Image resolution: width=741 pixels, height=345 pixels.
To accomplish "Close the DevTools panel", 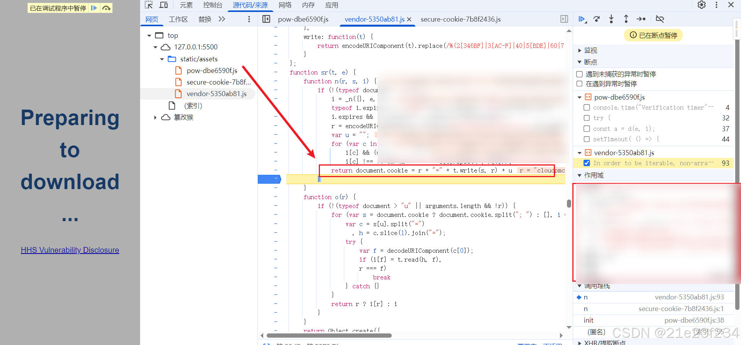I will [731, 5].
